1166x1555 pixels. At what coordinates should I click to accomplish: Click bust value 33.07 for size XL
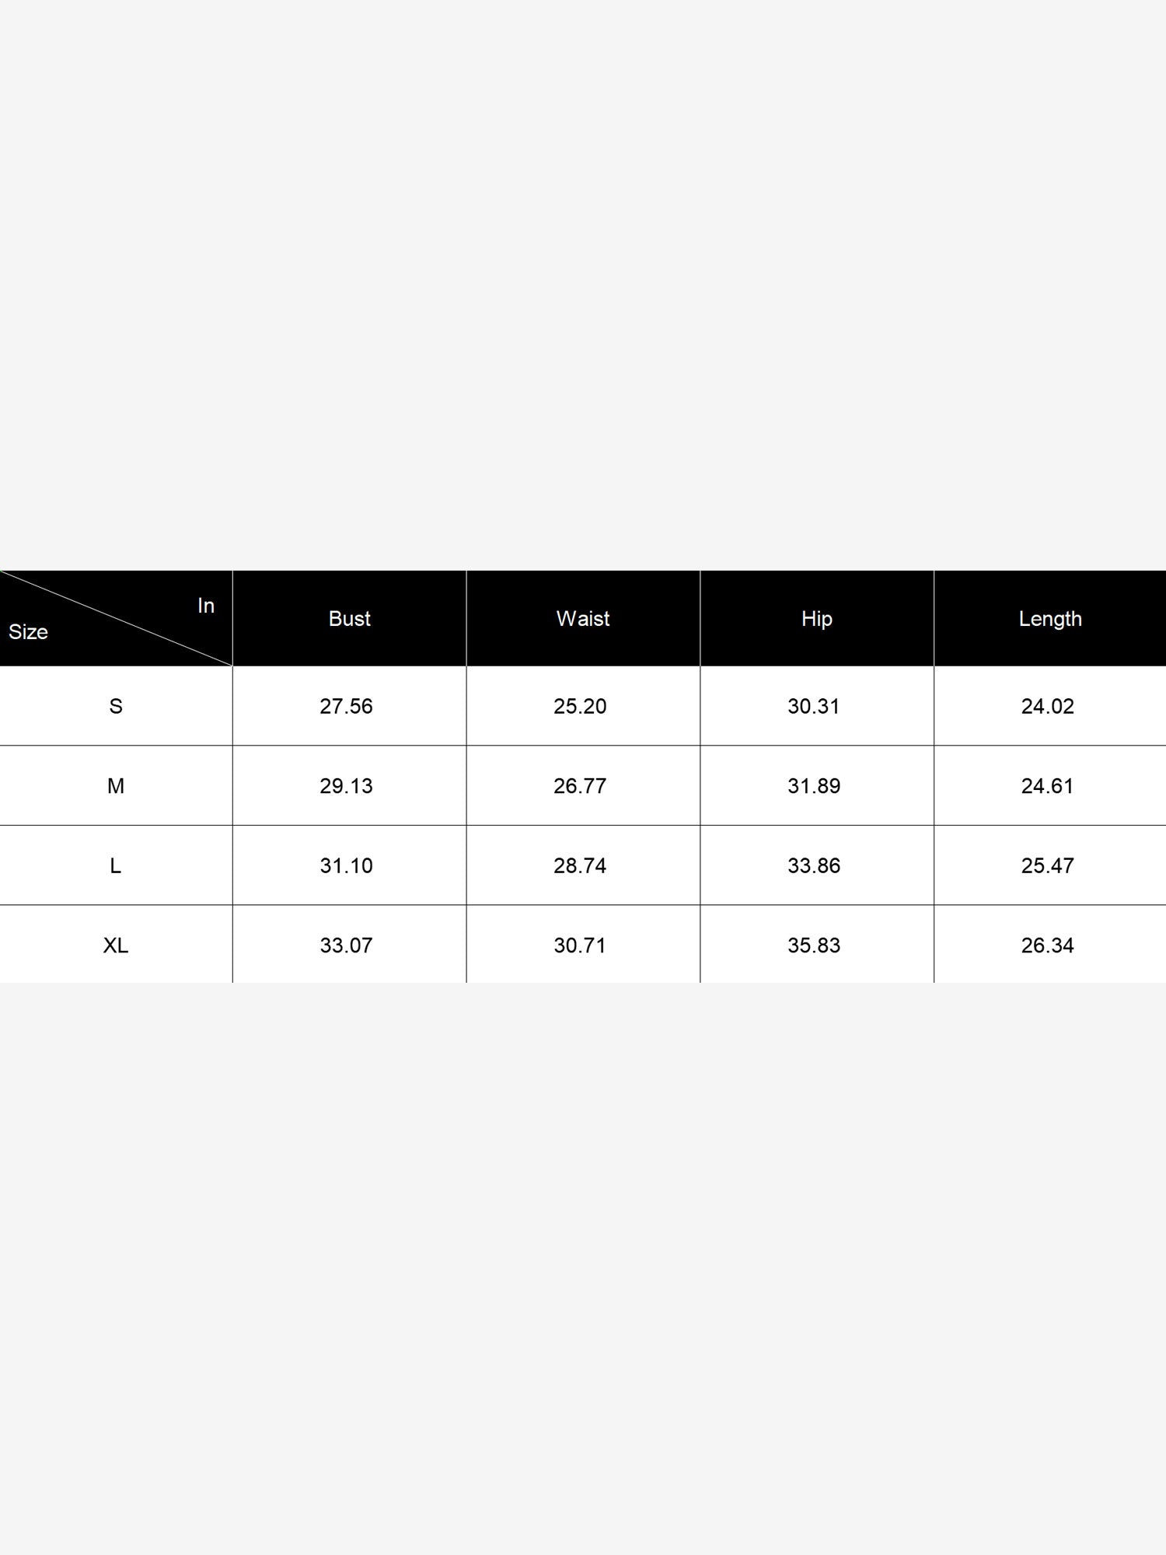coord(346,945)
